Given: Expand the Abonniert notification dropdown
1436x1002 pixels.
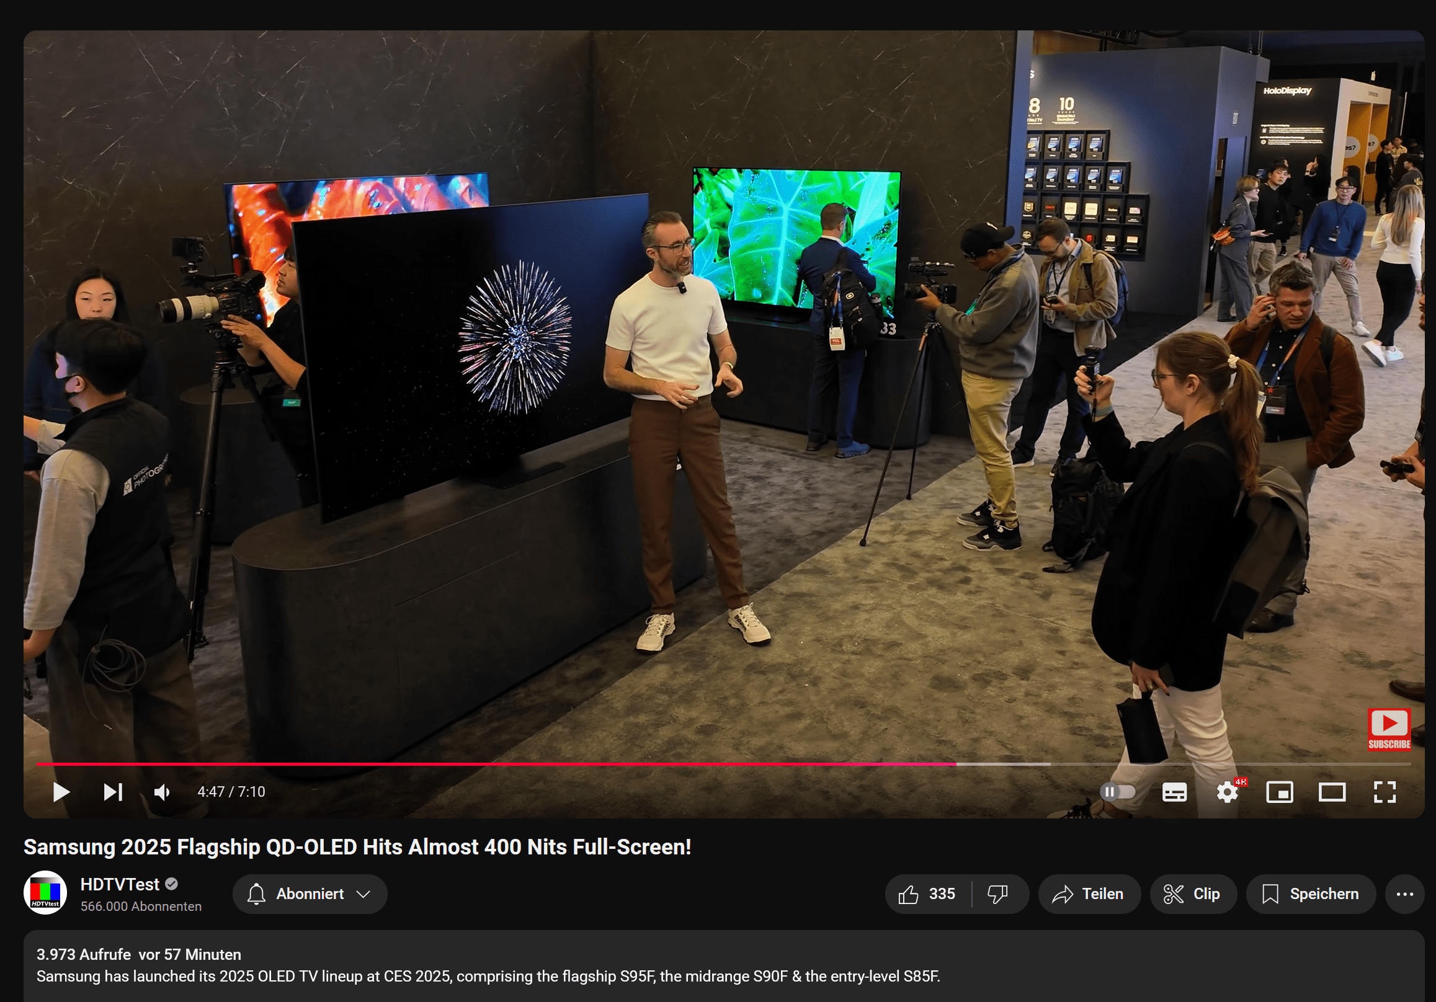Looking at the screenshot, I should (x=310, y=894).
